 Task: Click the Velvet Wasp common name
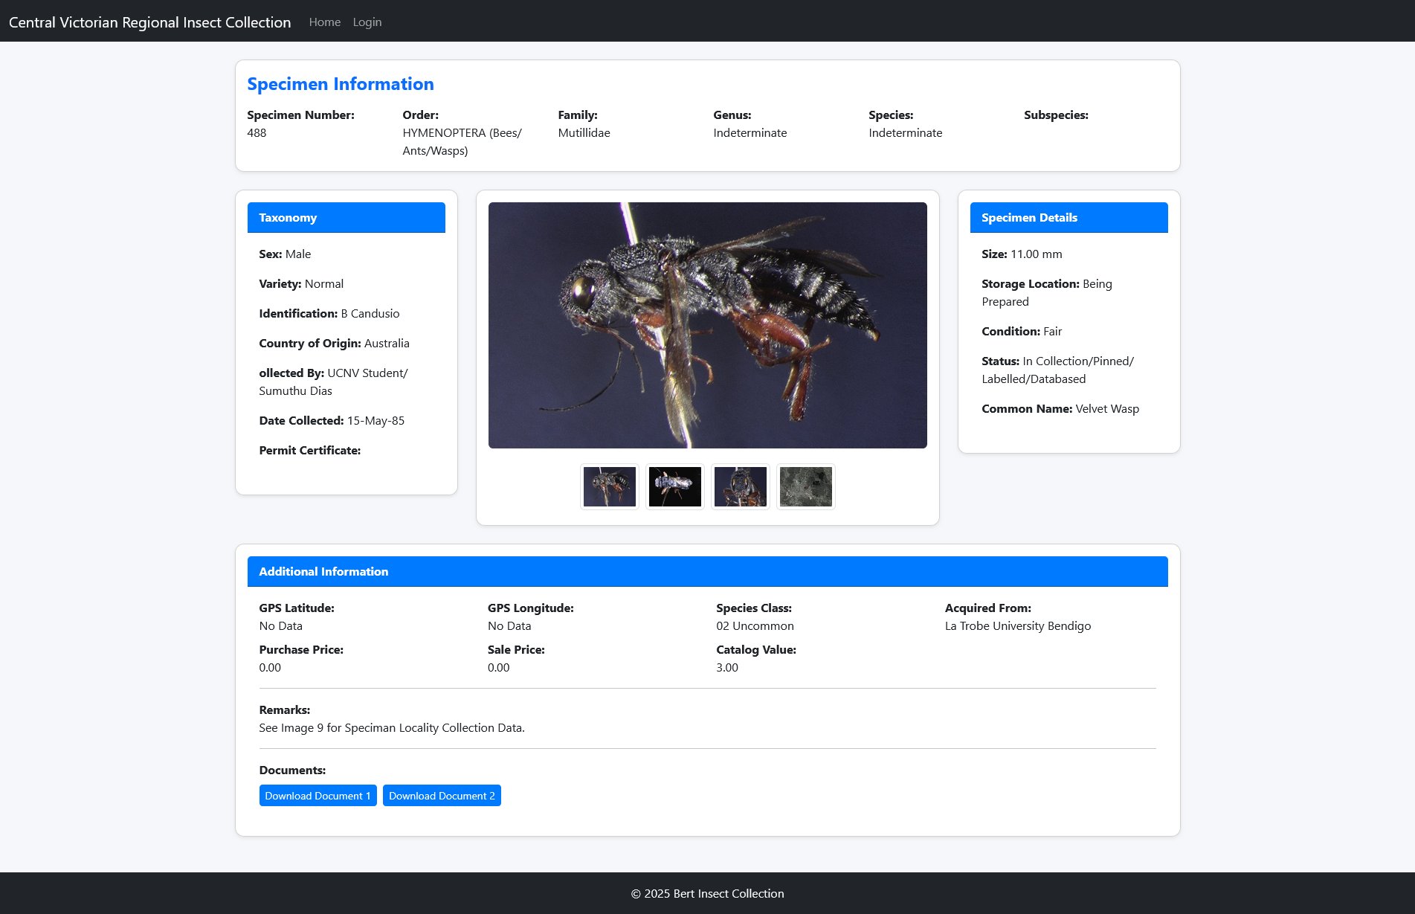pos(1106,409)
